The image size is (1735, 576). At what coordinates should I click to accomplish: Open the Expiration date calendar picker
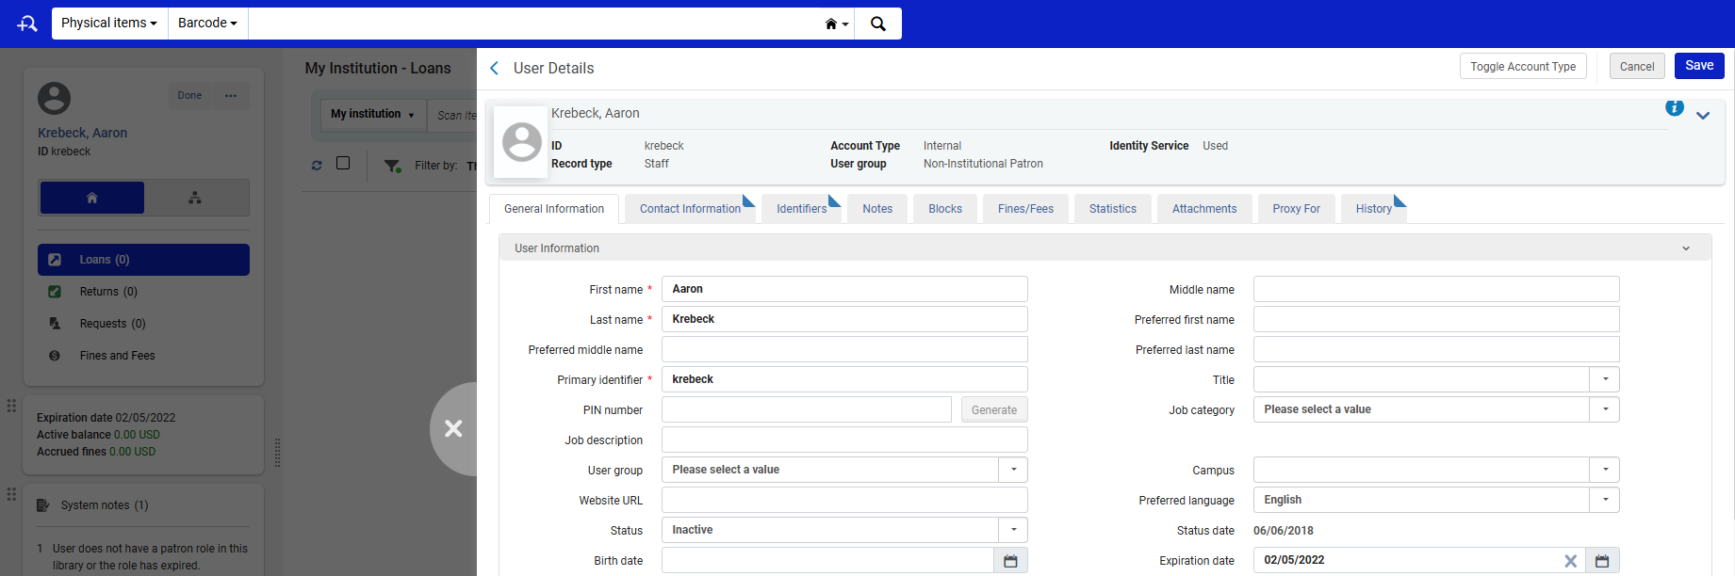pyautogui.click(x=1602, y=561)
